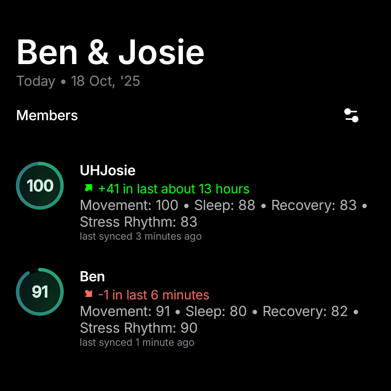Click UHJosie's Movement: 100 metric
Image resolution: width=391 pixels, height=391 pixels.
[x=129, y=205]
